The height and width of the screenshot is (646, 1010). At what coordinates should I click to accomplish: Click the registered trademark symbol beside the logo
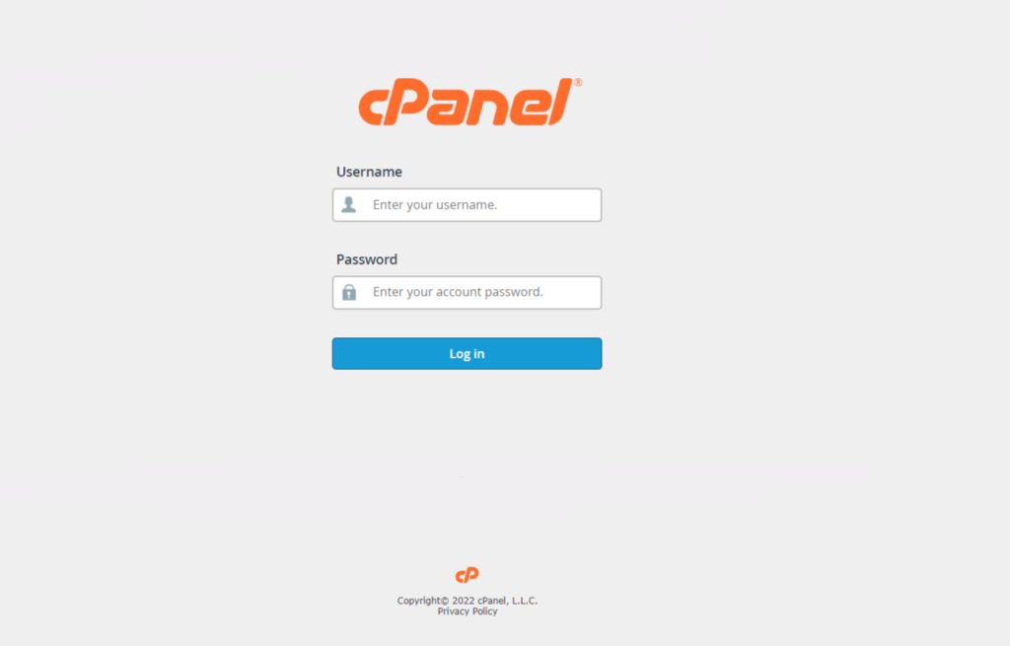[x=578, y=82]
